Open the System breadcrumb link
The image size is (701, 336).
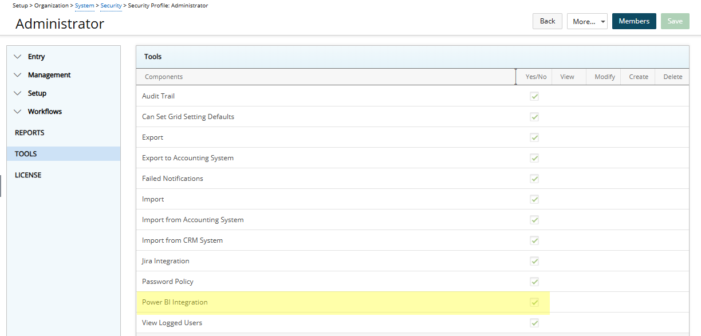pyautogui.click(x=84, y=5)
